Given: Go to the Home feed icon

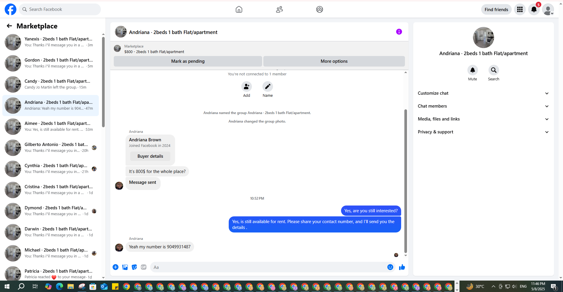Looking at the screenshot, I should tap(239, 9).
